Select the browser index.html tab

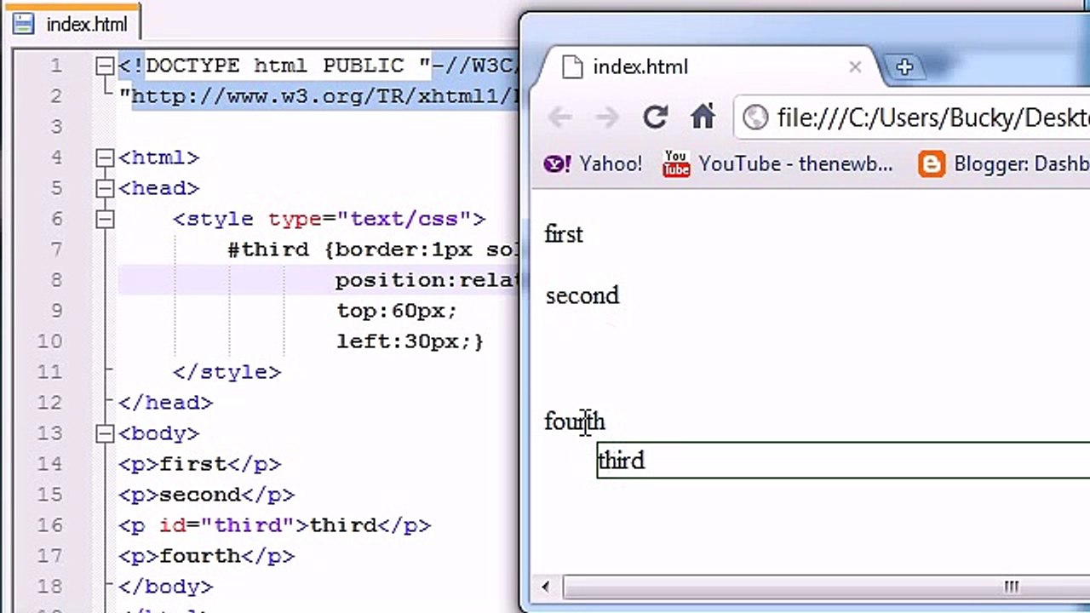707,66
